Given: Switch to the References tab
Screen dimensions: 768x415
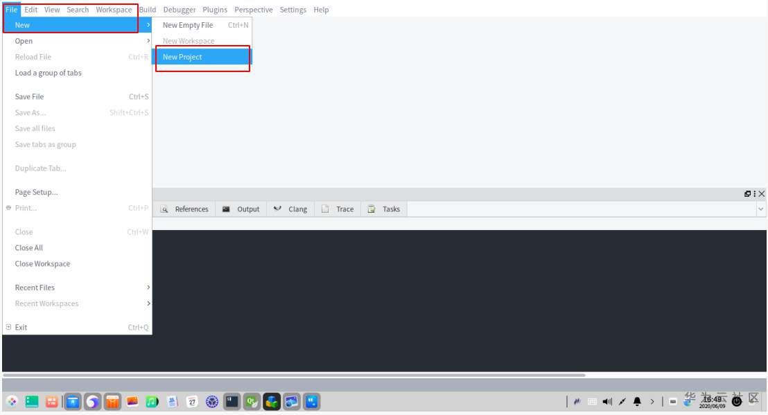Looking at the screenshot, I should click(184, 209).
